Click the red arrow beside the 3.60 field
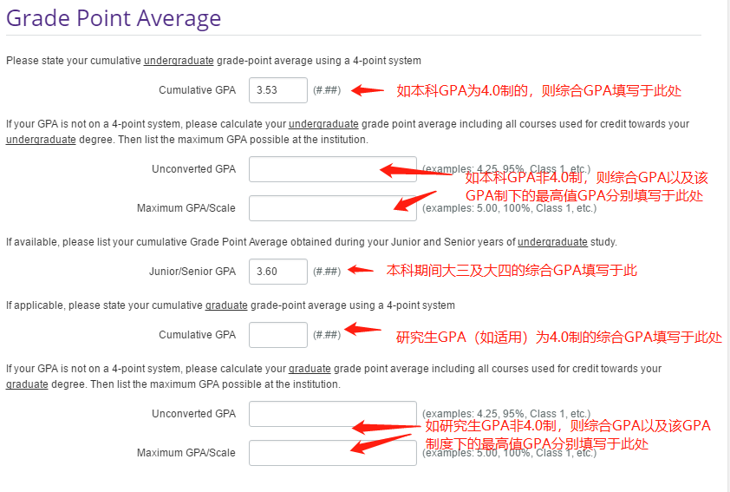This screenshot has height=492, width=730. click(x=361, y=271)
